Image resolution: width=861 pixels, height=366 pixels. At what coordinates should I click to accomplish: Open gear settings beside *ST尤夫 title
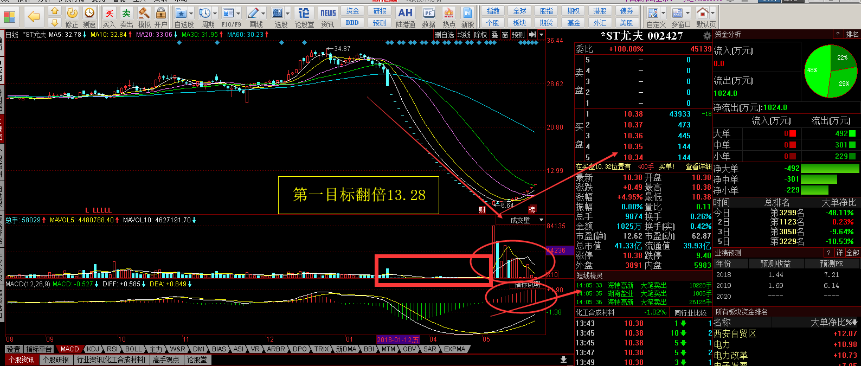[x=707, y=36]
